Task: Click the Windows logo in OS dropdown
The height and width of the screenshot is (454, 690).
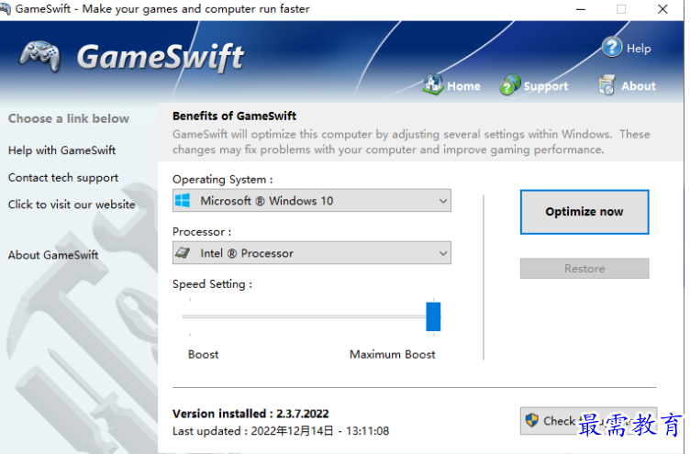Action: click(183, 201)
